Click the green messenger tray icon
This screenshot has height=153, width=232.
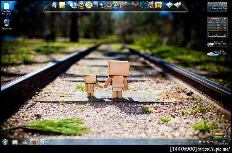coord(204,142)
